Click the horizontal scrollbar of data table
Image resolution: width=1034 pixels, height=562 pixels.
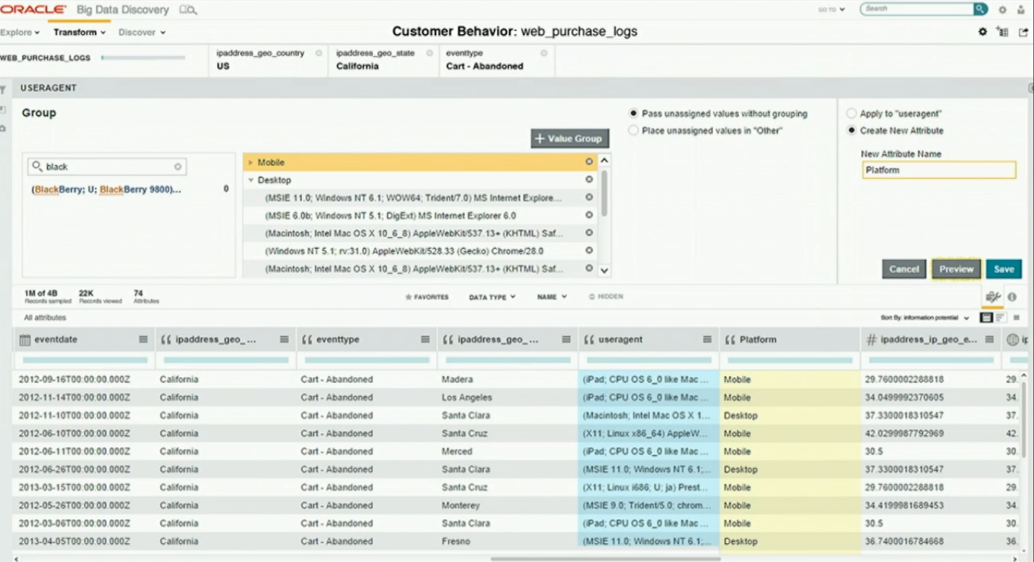coord(605,559)
